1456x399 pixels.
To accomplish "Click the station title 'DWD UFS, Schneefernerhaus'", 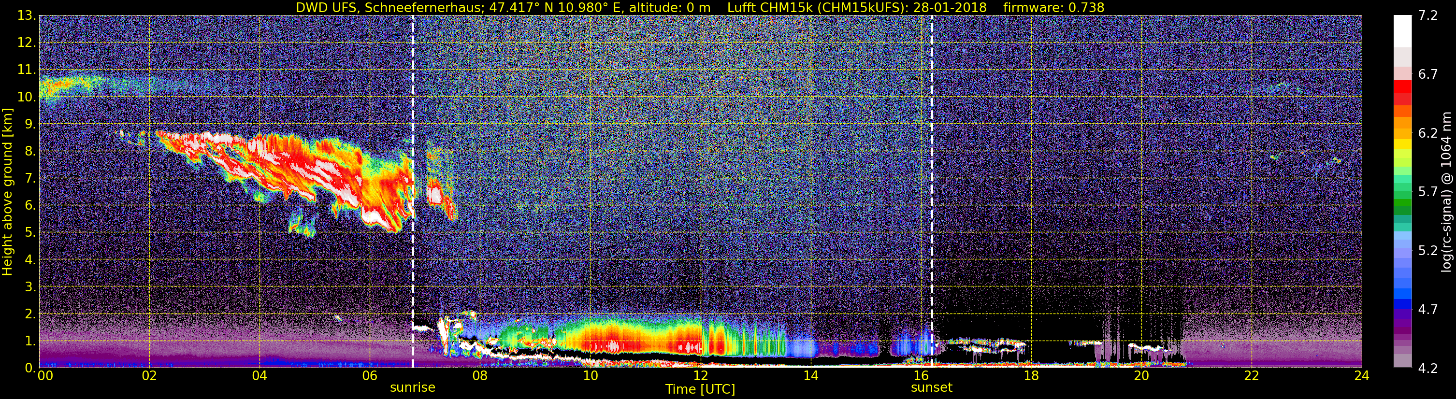I will click(389, 7).
